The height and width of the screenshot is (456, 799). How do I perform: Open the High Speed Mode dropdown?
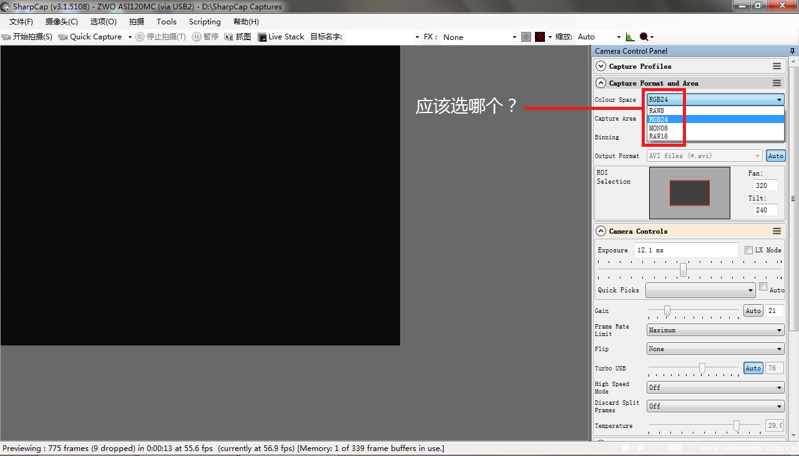tap(715, 387)
